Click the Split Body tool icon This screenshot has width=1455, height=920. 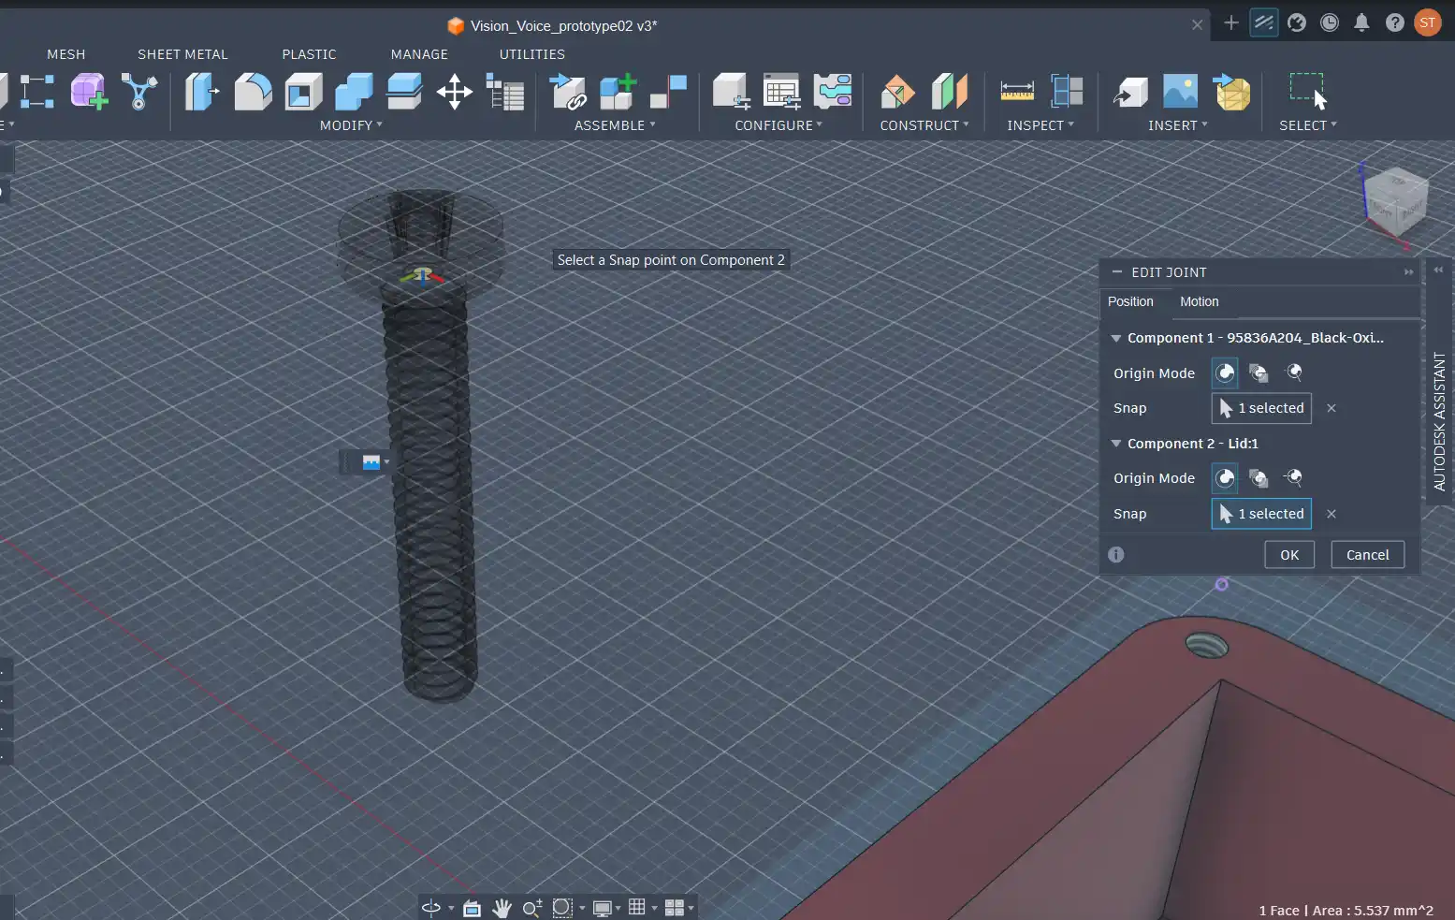404,92
